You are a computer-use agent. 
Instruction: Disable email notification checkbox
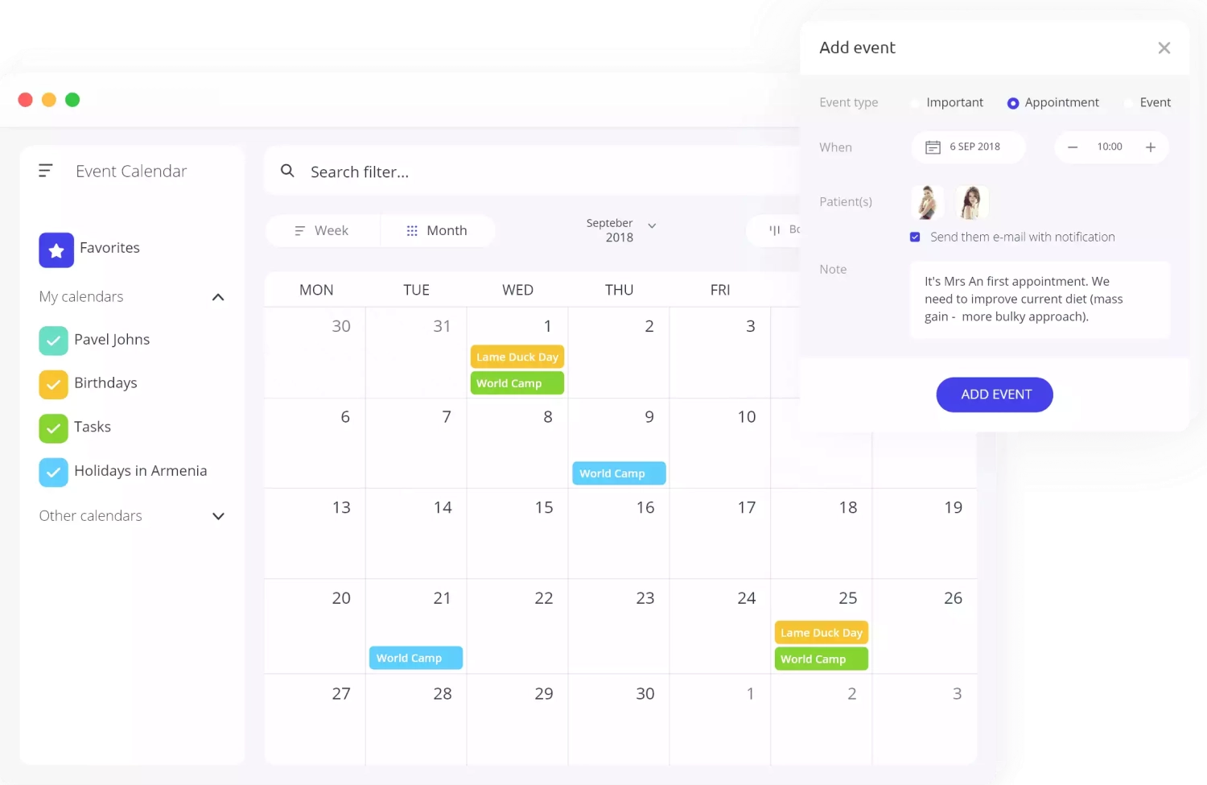915,237
